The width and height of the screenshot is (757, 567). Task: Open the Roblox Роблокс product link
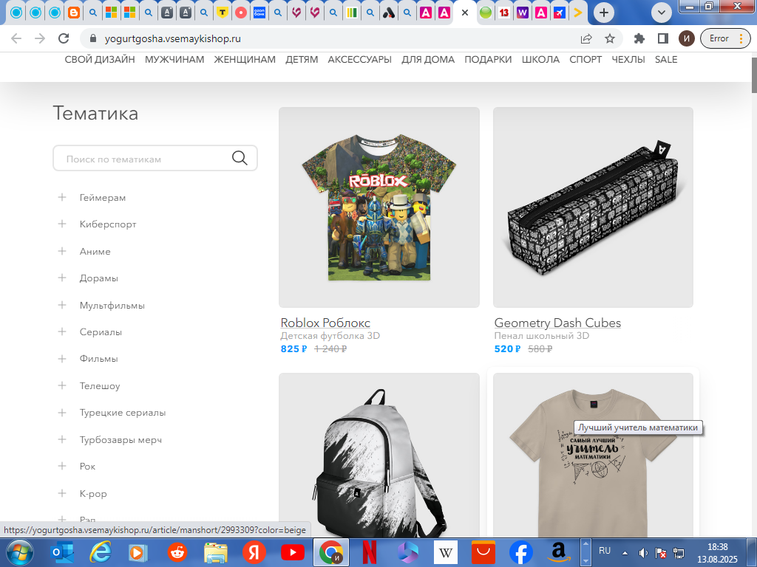pos(325,323)
